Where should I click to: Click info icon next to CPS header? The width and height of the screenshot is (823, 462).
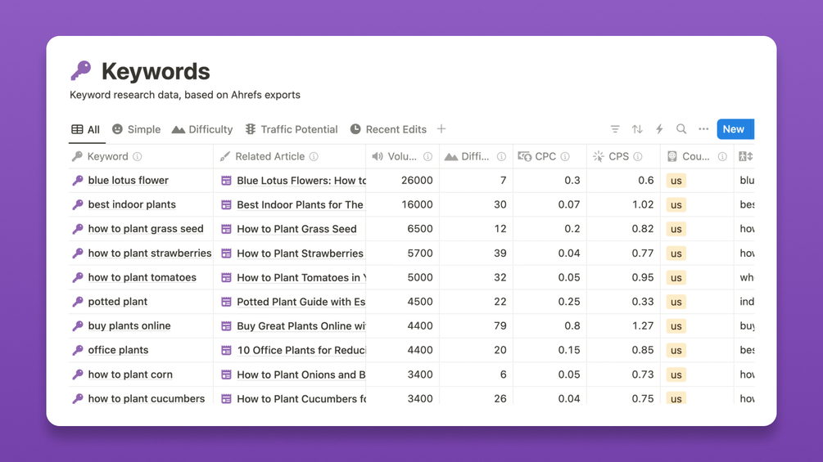pyautogui.click(x=638, y=156)
